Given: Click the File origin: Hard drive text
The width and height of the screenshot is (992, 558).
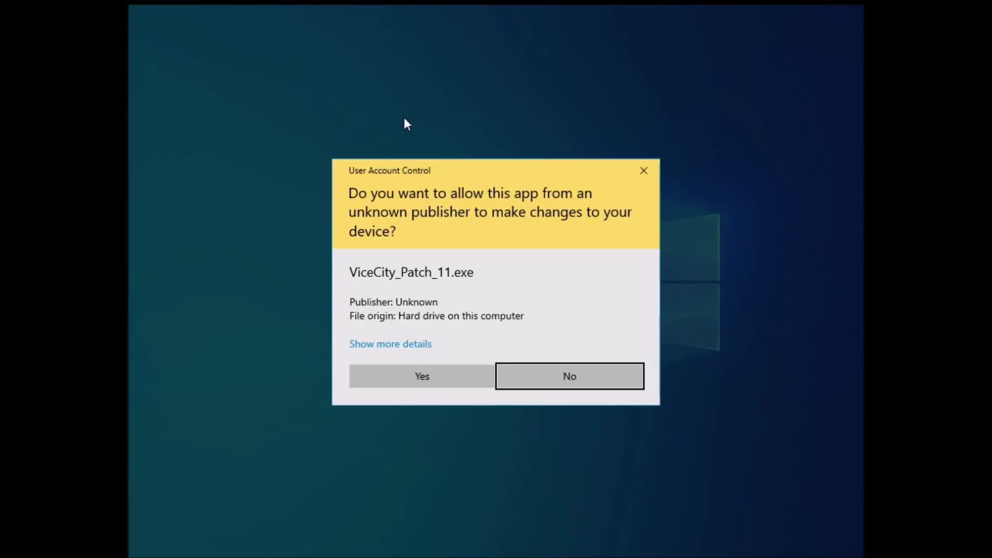Looking at the screenshot, I should (x=436, y=316).
